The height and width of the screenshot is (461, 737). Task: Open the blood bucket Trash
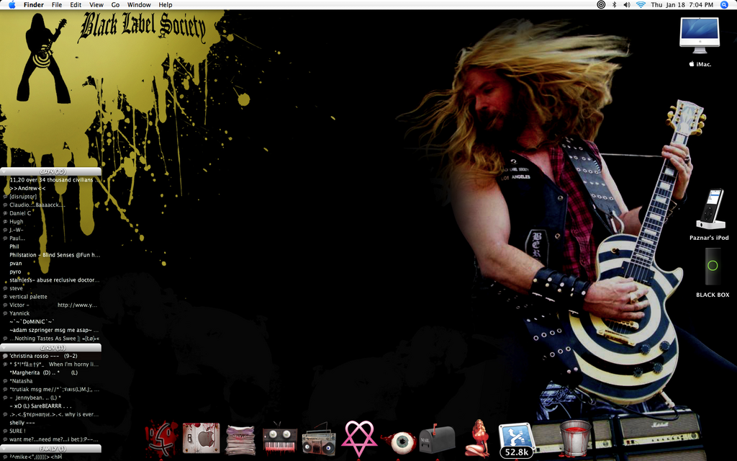pyautogui.click(x=575, y=438)
